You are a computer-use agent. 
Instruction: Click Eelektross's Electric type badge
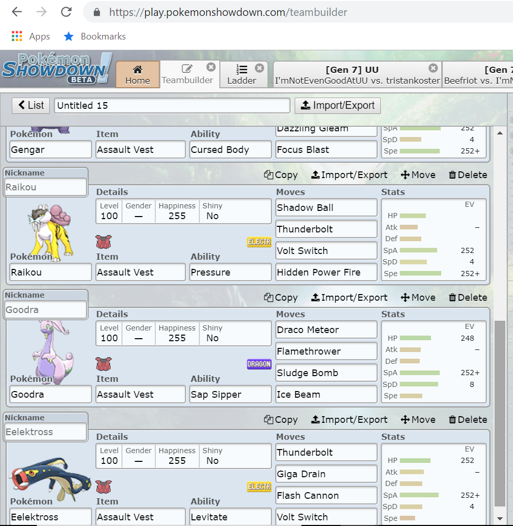259,487
